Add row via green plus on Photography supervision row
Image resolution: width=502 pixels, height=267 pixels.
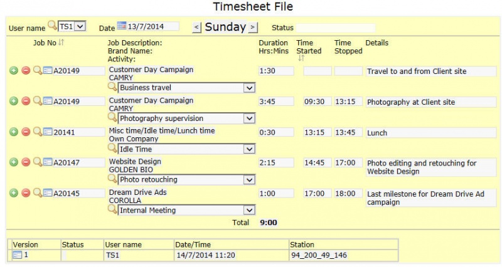tap(13, 101)
